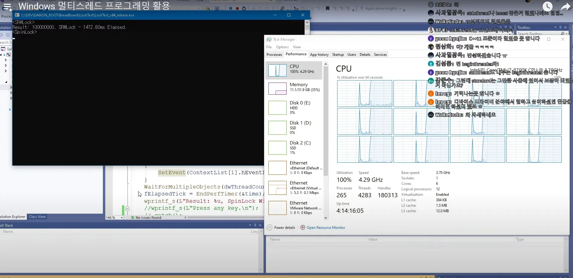Restart debugging with the circular arrow icon
Image resolution: width=573 pixels, height=278 pixels.
pyautogui.click(x=244, y=8)
